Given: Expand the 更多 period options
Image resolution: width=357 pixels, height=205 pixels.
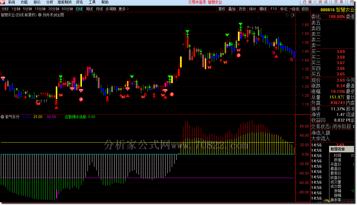Looking at the screenshot, I should click(x=123, y=9).
